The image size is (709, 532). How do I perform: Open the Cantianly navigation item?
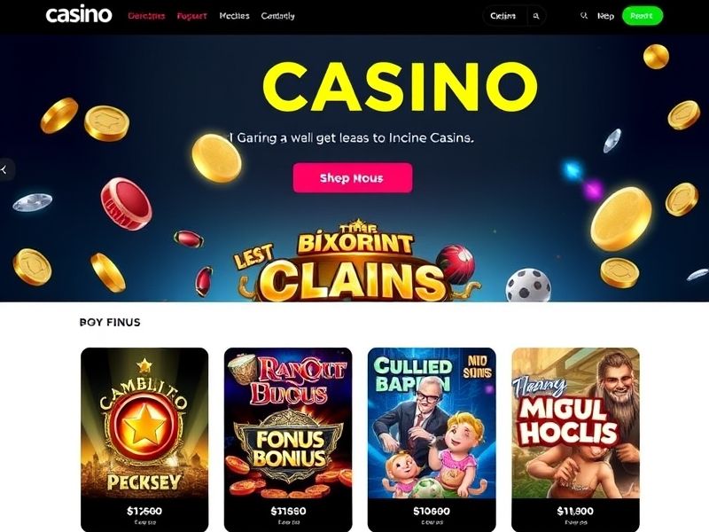pyautogui.click(x=277, y=16)
